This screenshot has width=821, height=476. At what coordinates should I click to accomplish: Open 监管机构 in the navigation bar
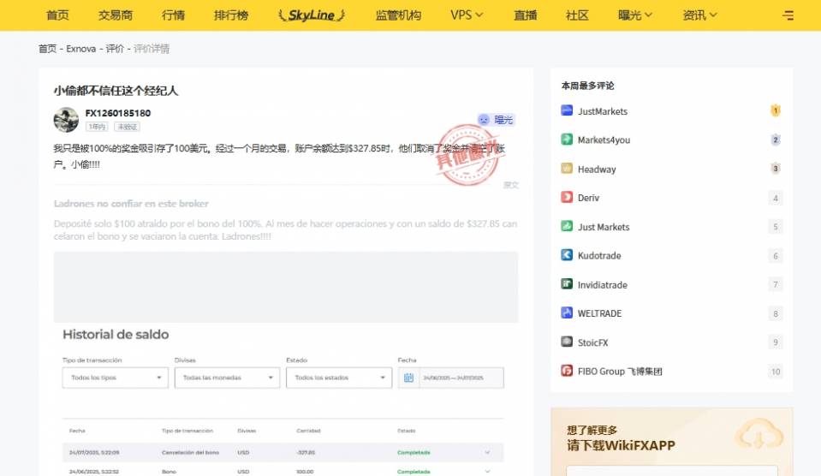pyautogui.click(x=398, y=15)
